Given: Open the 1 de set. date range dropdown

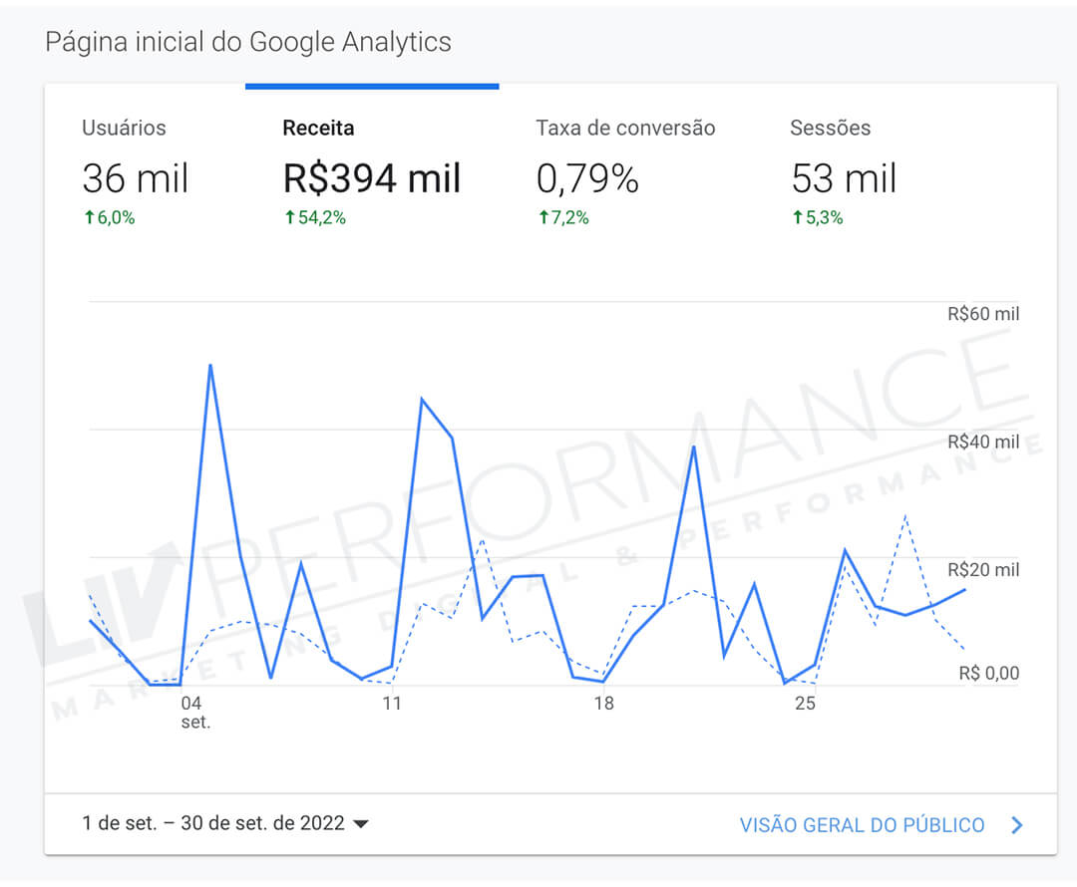Looking at the screenshot, I should click(225, 824).
